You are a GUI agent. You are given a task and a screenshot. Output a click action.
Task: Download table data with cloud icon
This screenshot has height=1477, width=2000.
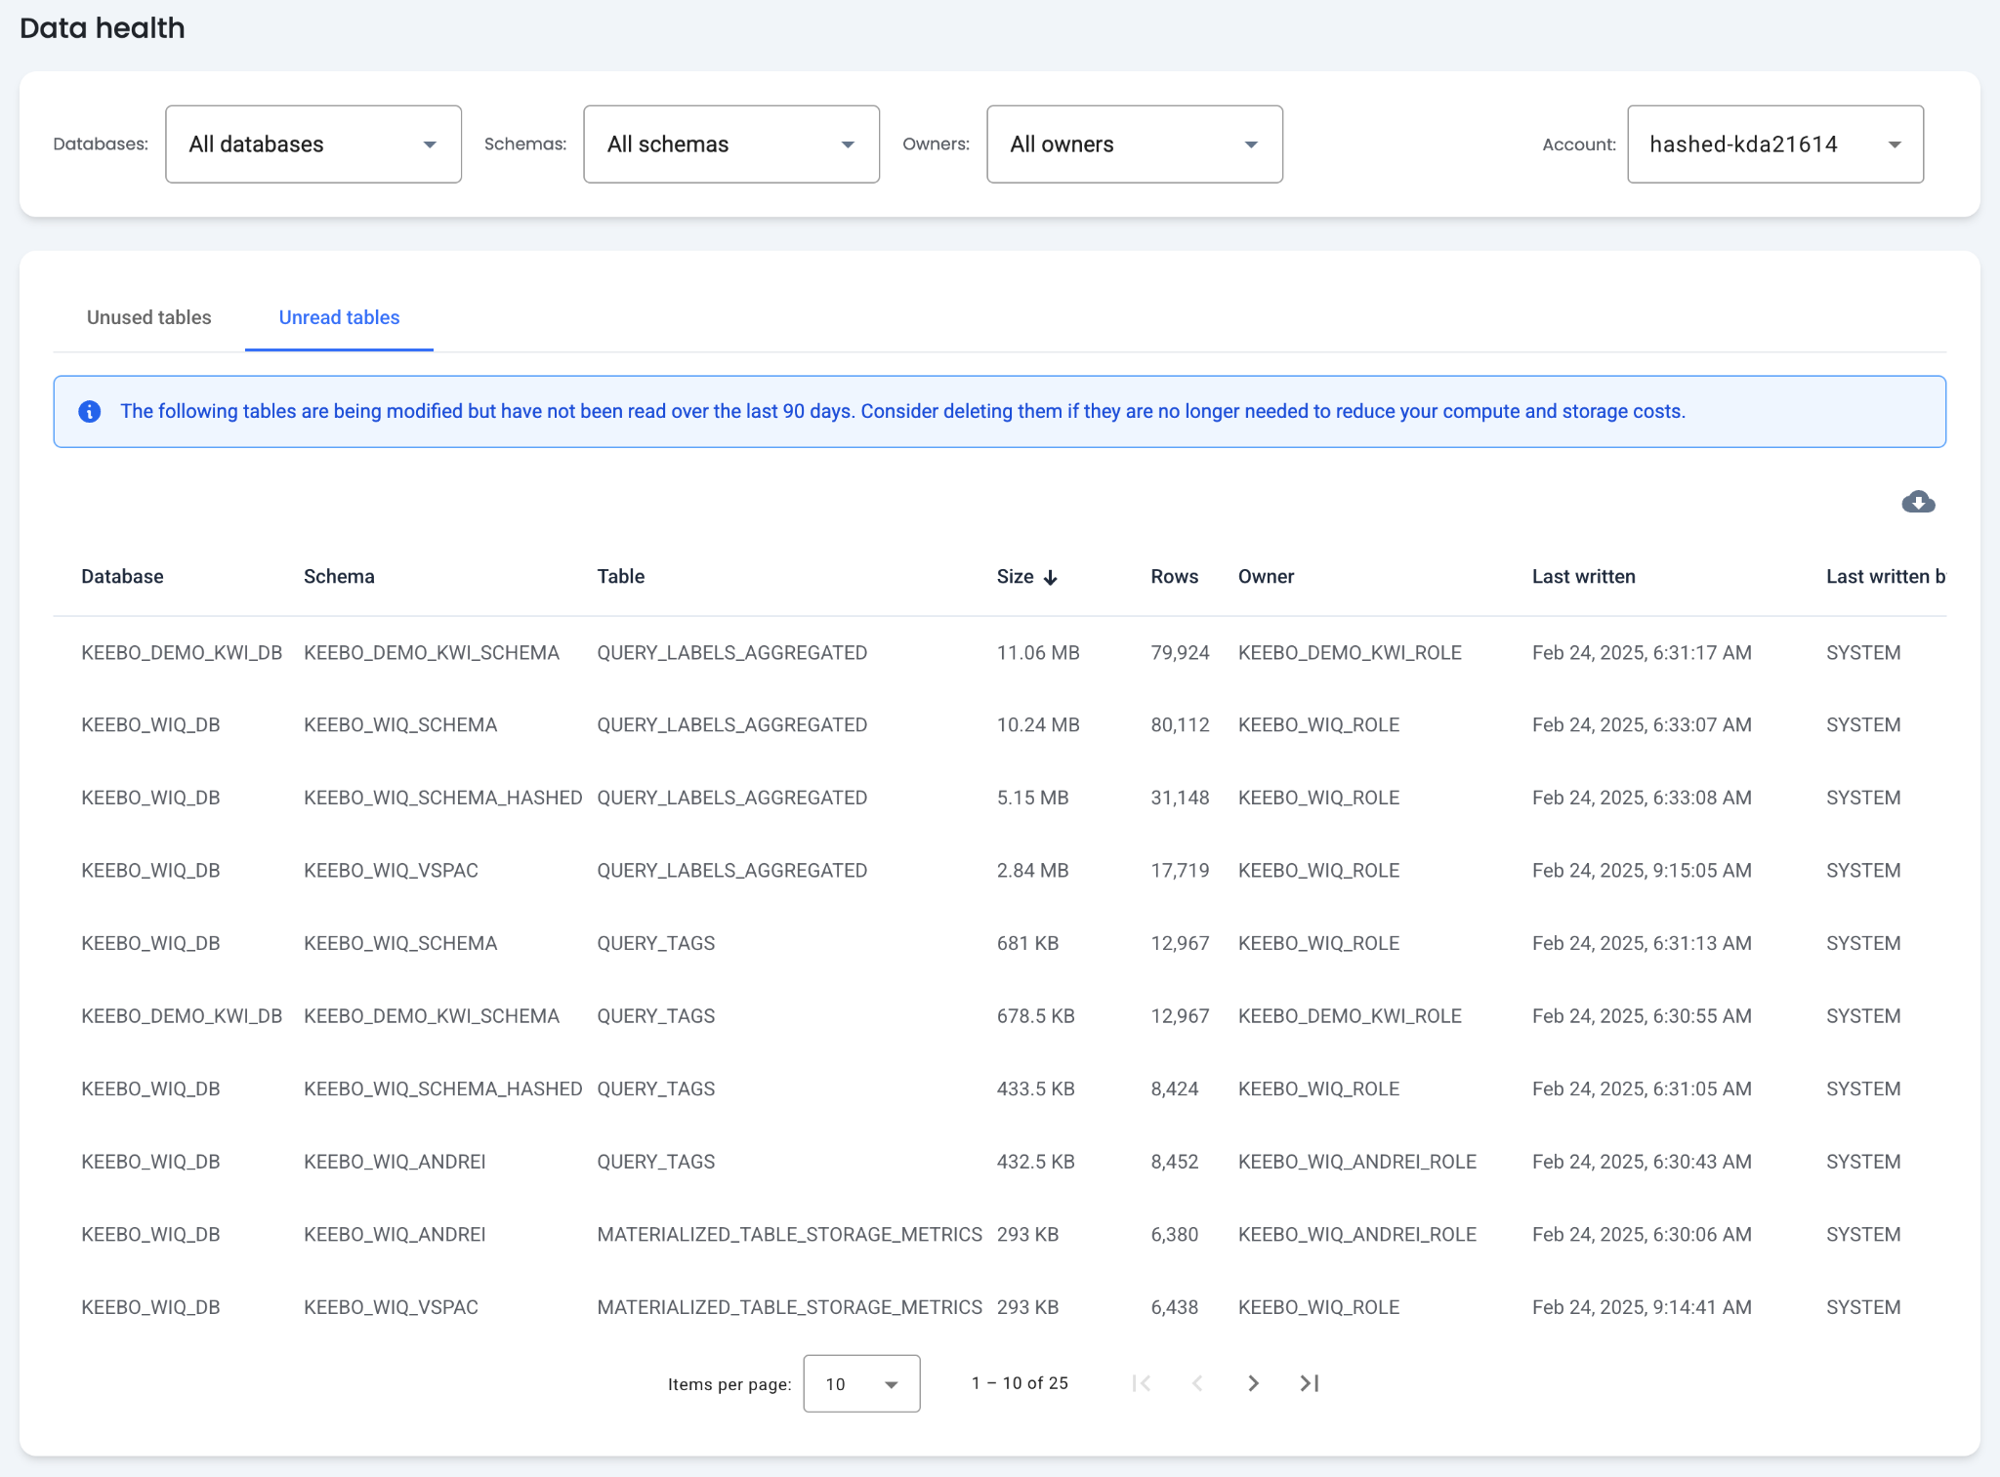click(x=1918, y=502)
